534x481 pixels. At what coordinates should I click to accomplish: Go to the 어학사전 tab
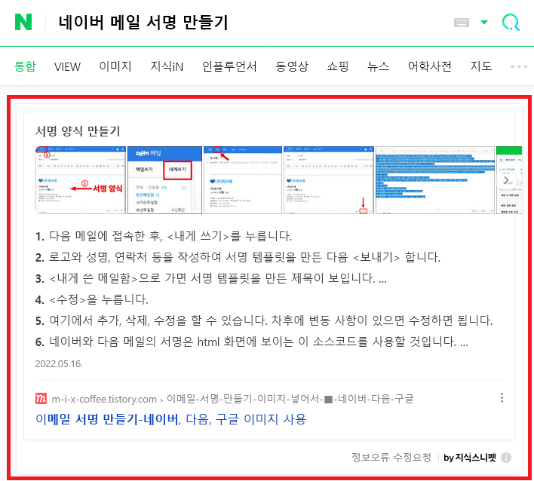[x=430, y=66]
